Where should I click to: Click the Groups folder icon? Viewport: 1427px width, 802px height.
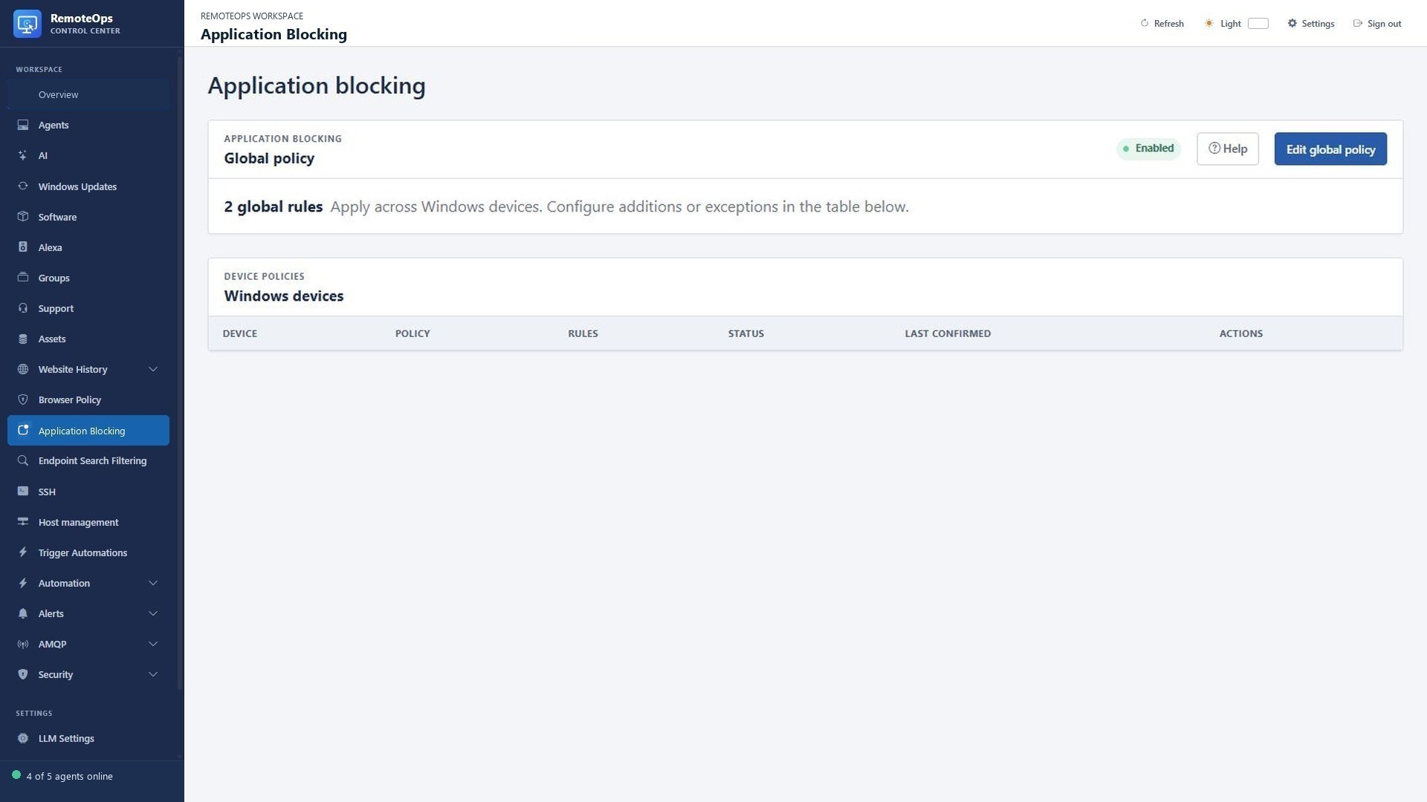pos(23,278)
